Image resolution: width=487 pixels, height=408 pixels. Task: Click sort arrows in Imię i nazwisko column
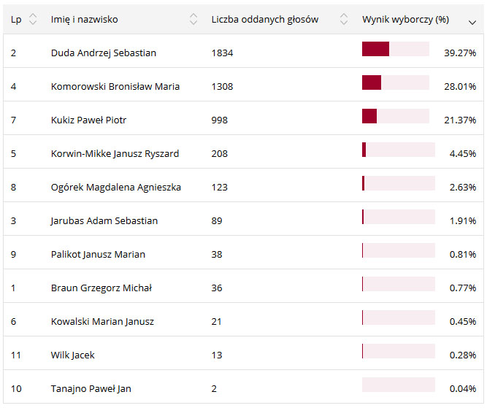pyautogui.click(x=193, y=20)
